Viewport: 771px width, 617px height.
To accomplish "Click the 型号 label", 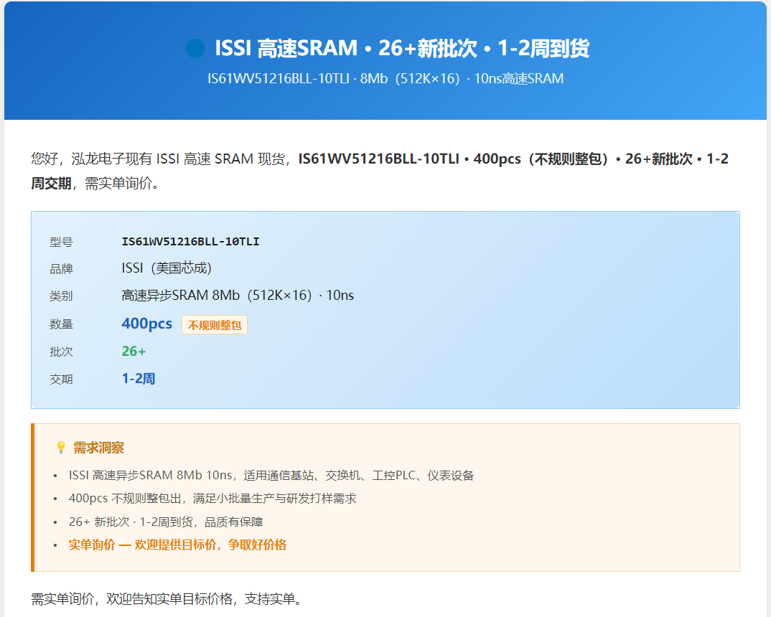I will tap(61, 242).
